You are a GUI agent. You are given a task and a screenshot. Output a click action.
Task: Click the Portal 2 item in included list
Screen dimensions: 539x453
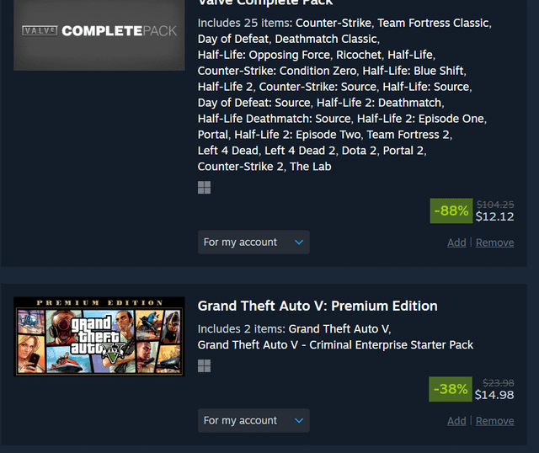pos(403,151)
